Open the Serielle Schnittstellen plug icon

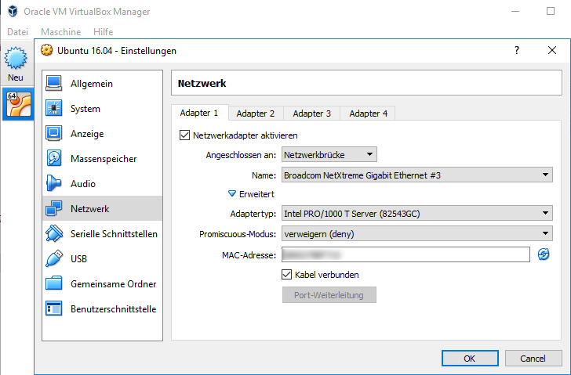(54, 233)
